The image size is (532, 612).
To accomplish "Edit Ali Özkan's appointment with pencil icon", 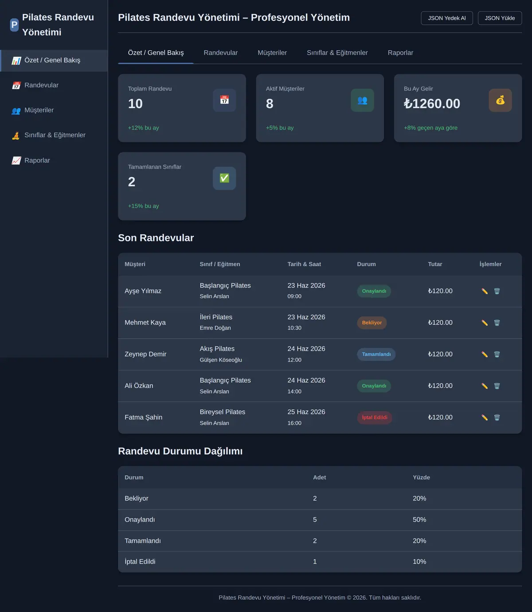I will pyautogui.click(x=485, y=386).
